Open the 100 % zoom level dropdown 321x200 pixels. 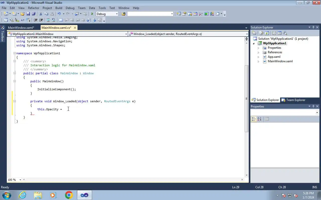20,180
